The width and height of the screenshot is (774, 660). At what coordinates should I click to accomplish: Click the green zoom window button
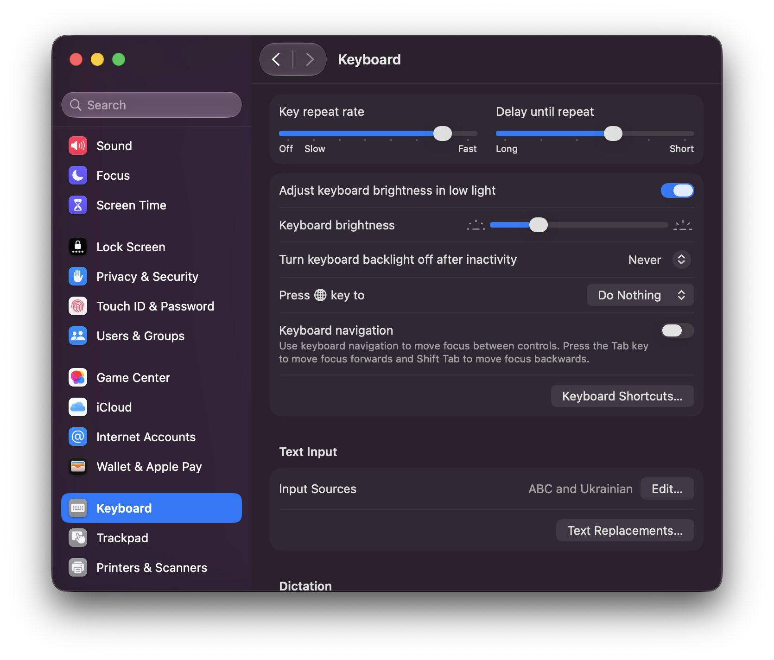click(119, 59)
